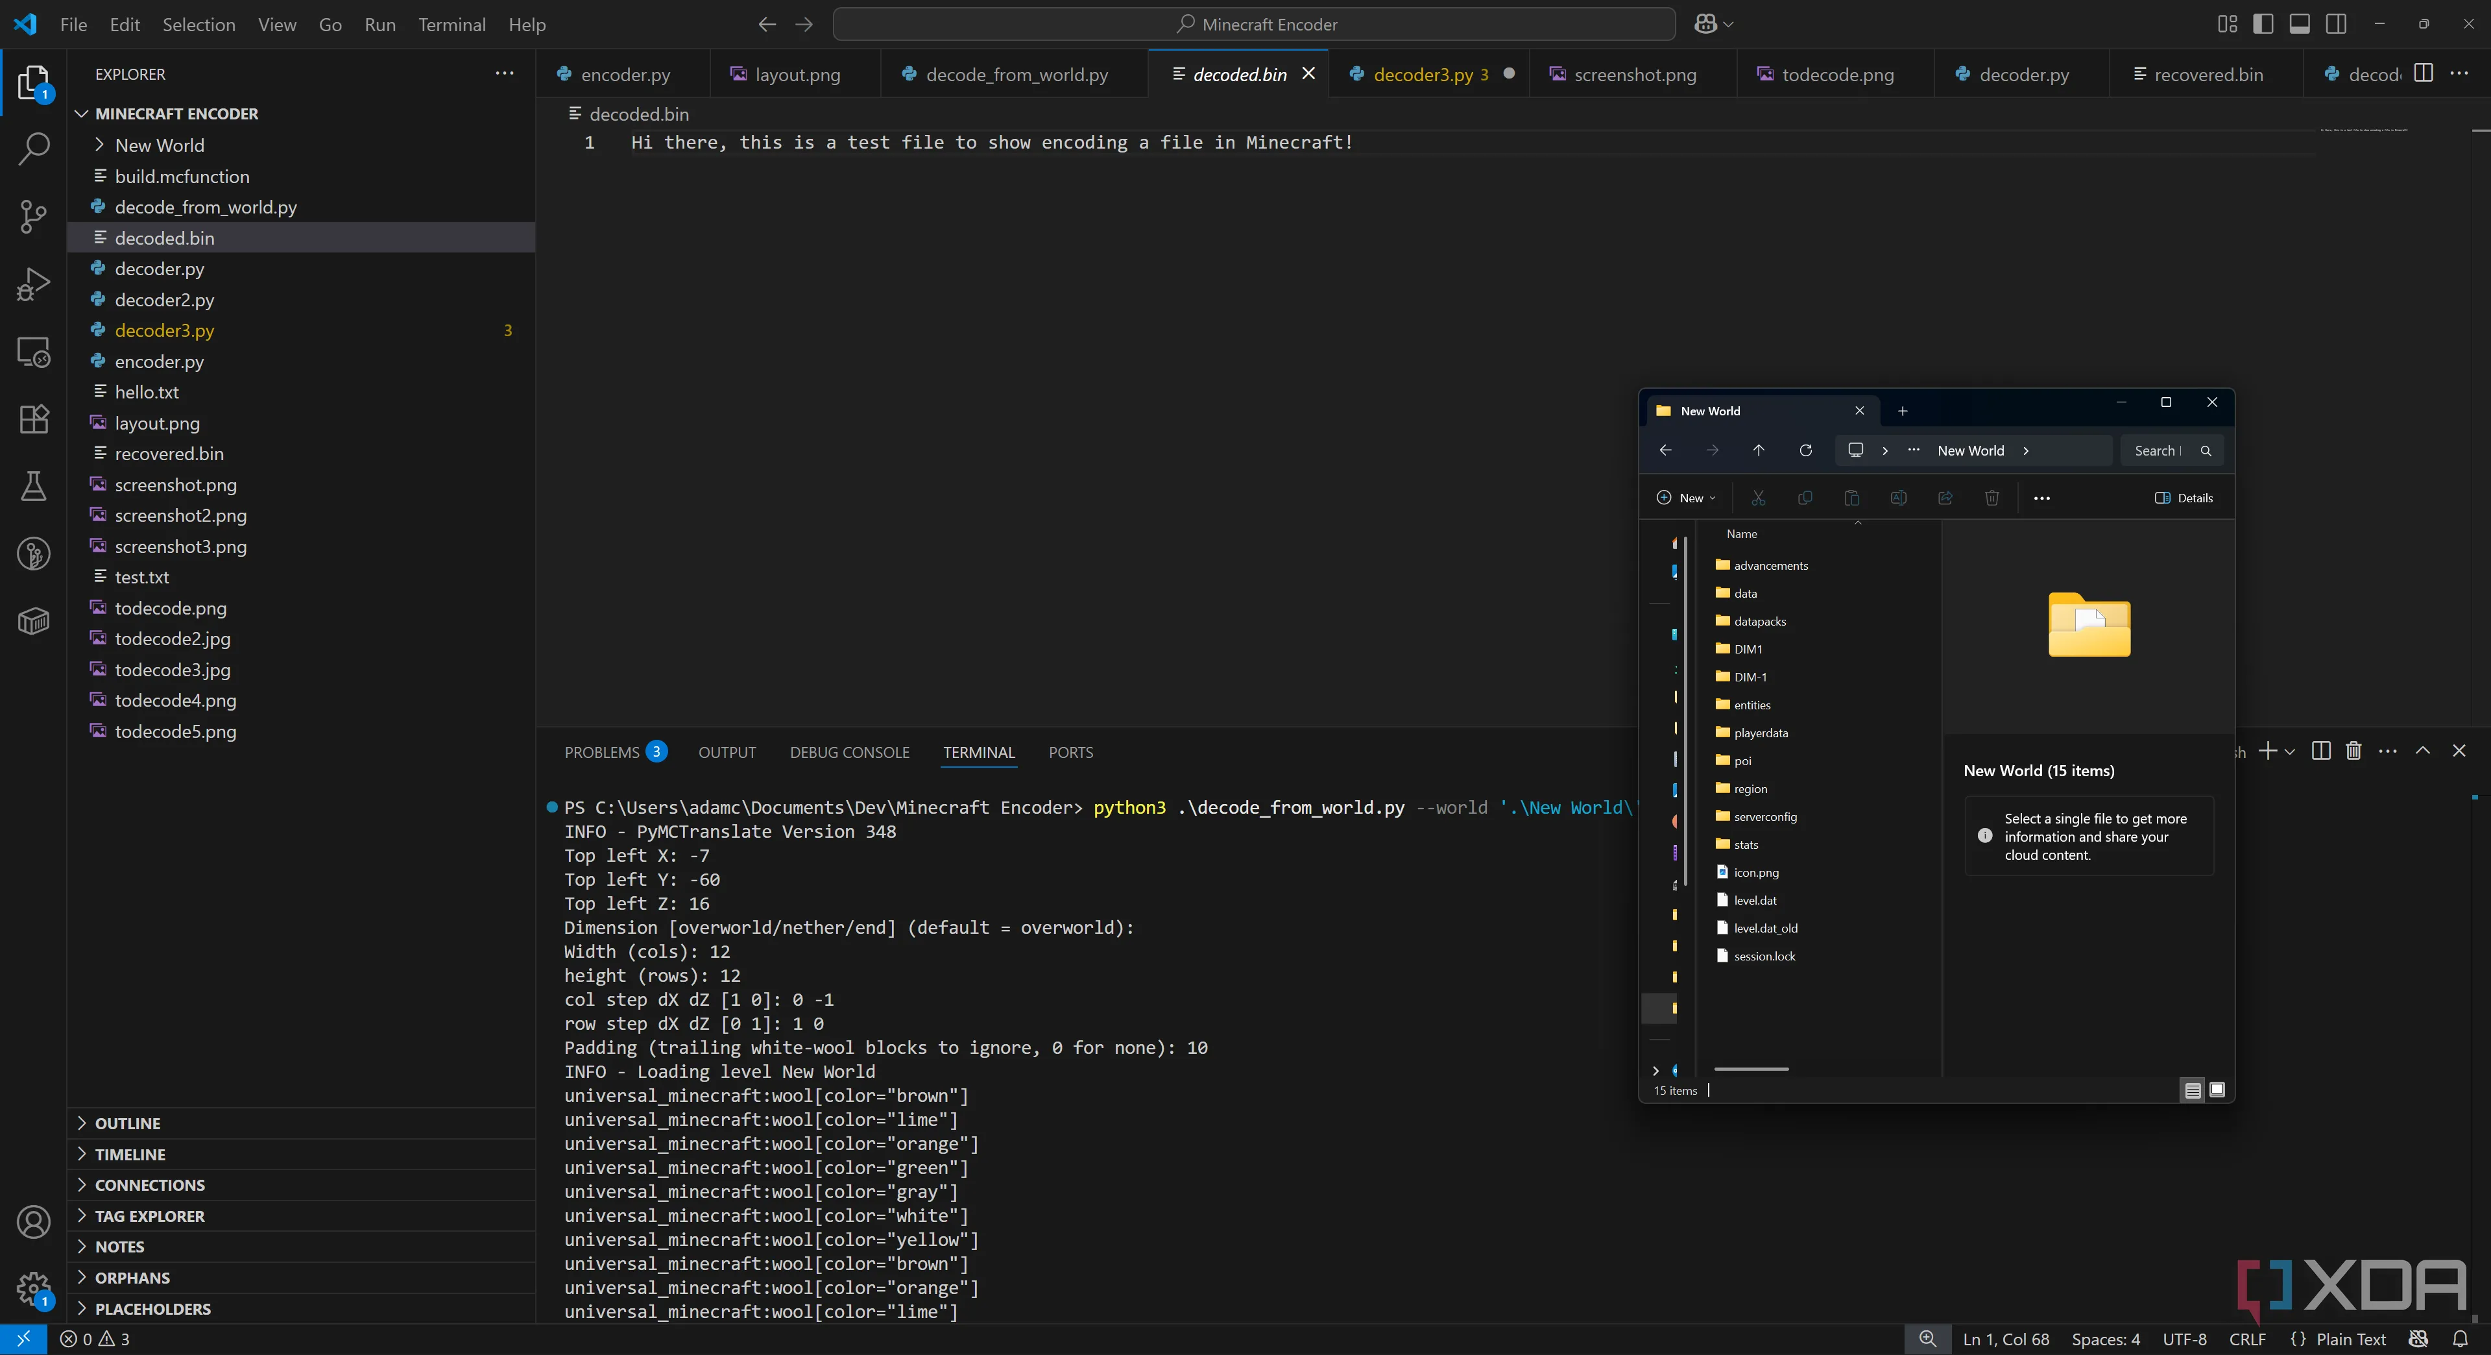Viewport: 2491px width, 1355px height.
Task: Open the Explorer view in activity bar
Action: (34, 83)
